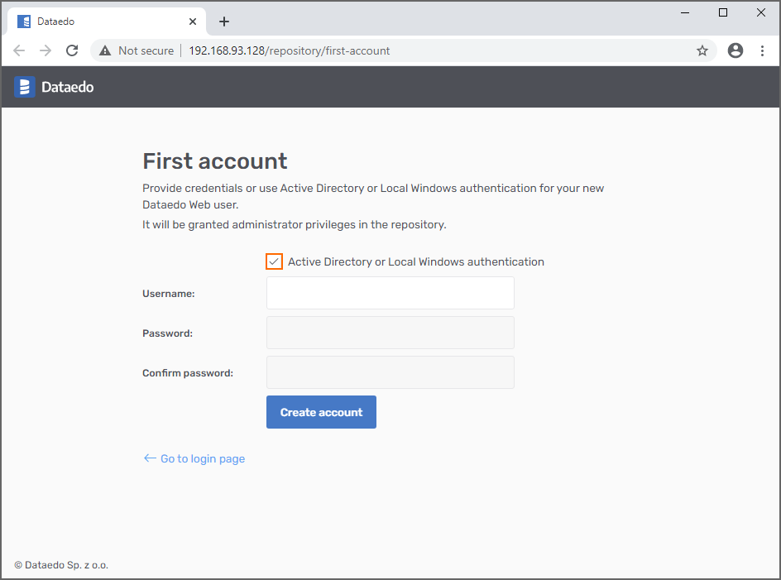This screenshot has width=781, height=580.
Task: Click the browser forward arrow
Action: [46, 50]
